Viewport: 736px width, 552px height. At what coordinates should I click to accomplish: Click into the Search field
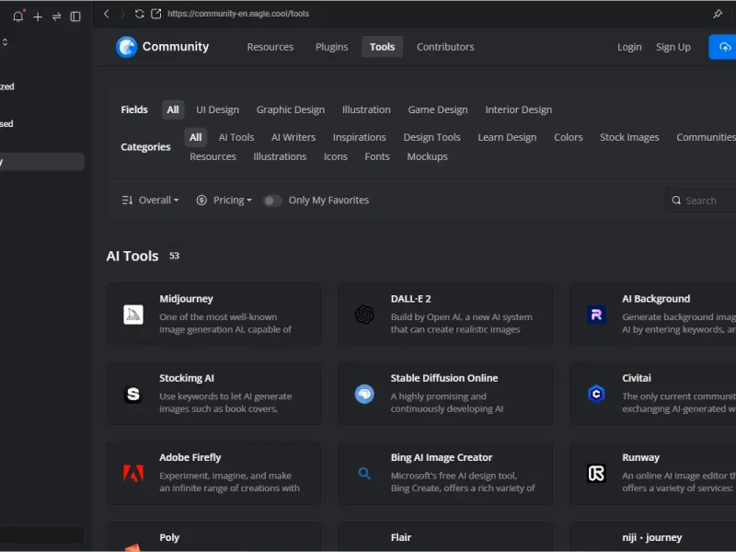[701, 201]
